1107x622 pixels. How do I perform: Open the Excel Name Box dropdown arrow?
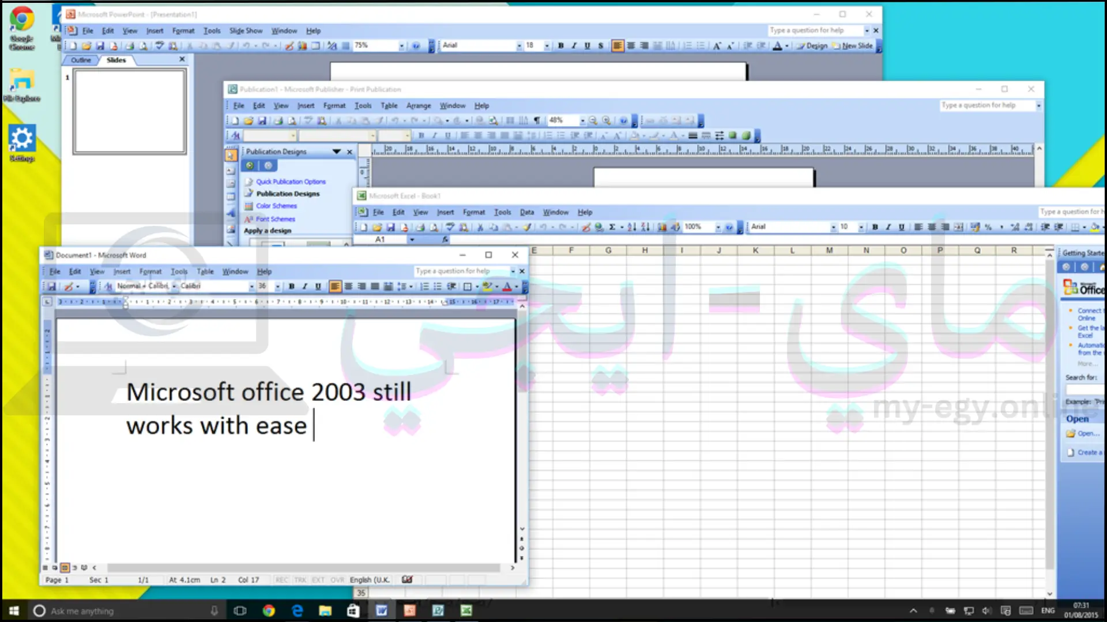point(412,240)
